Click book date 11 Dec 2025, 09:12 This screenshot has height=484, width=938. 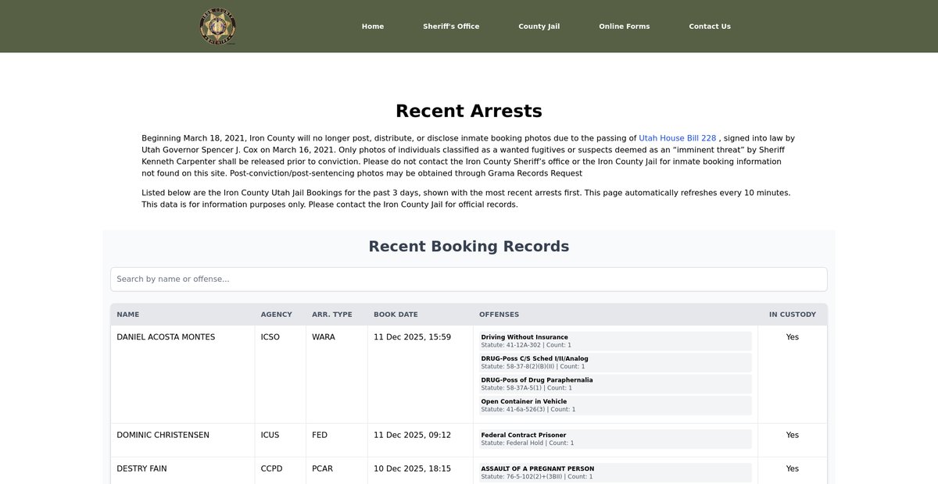click(x=413, y=435)
